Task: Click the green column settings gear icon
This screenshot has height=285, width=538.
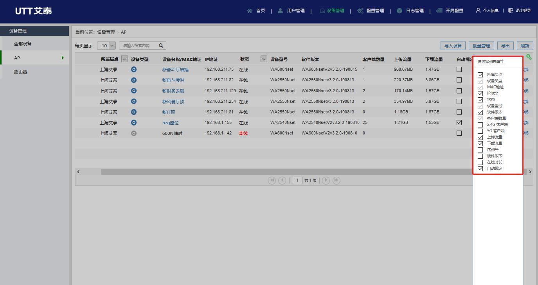Action: [529, 57]
